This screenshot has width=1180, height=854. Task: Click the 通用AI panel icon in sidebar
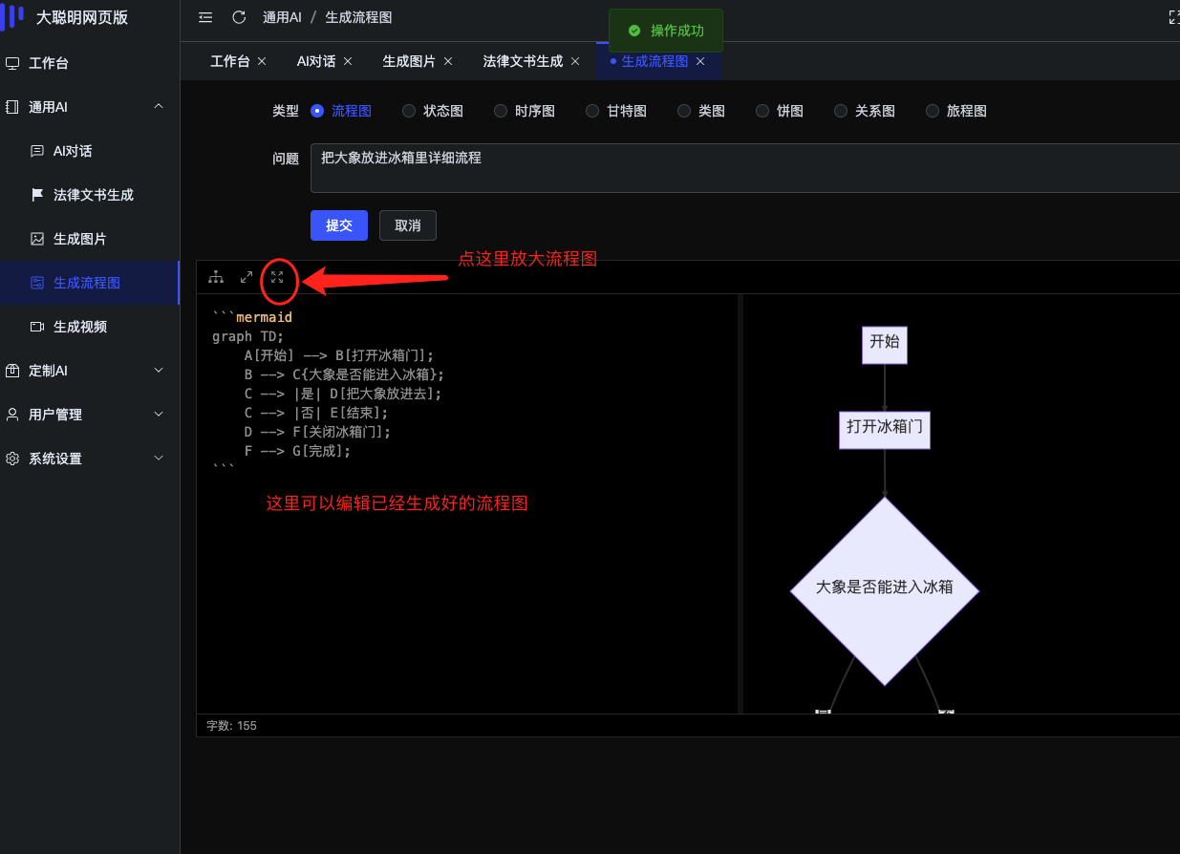tap(12, 108)
